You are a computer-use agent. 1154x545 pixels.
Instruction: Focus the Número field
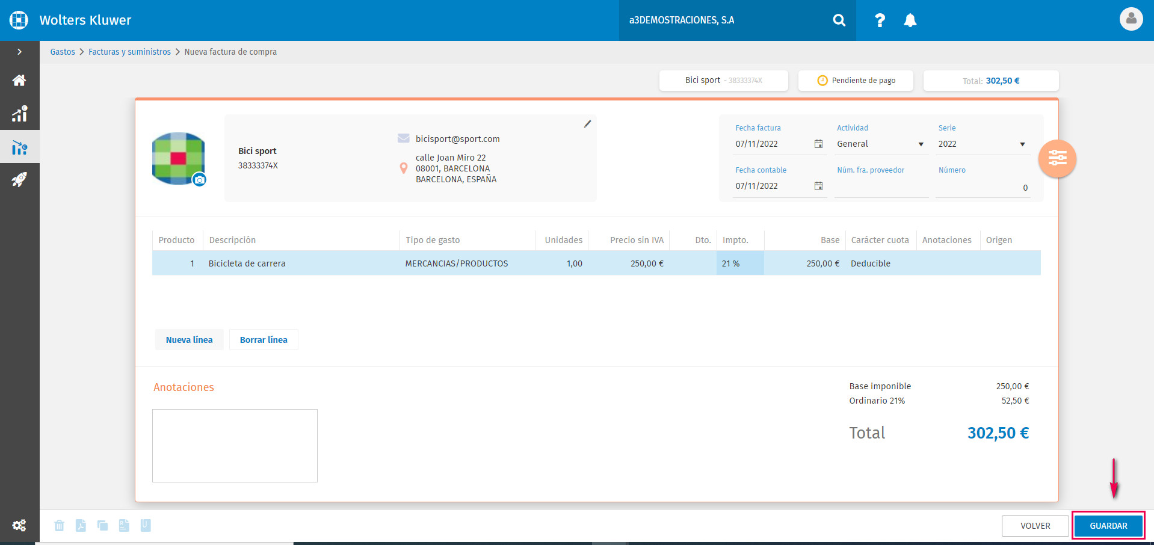(x=983, y=188)
